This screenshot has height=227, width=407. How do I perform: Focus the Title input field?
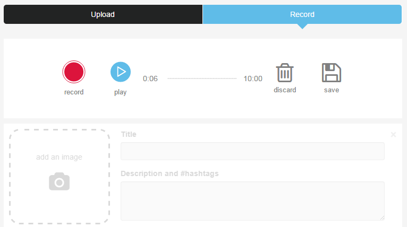tap(252, 151)
